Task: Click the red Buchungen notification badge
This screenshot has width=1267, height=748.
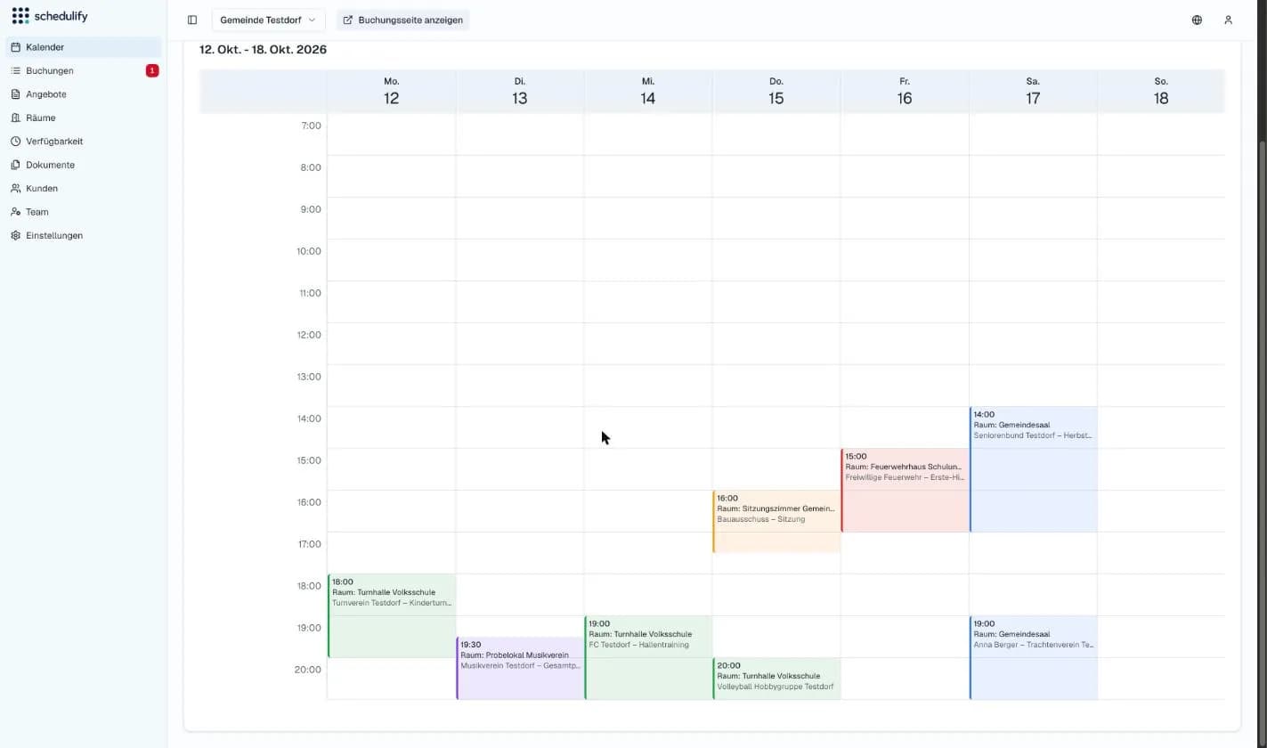Action: [x=152, y=70]
